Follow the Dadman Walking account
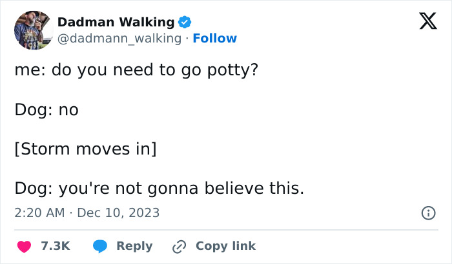 [214, 39]
